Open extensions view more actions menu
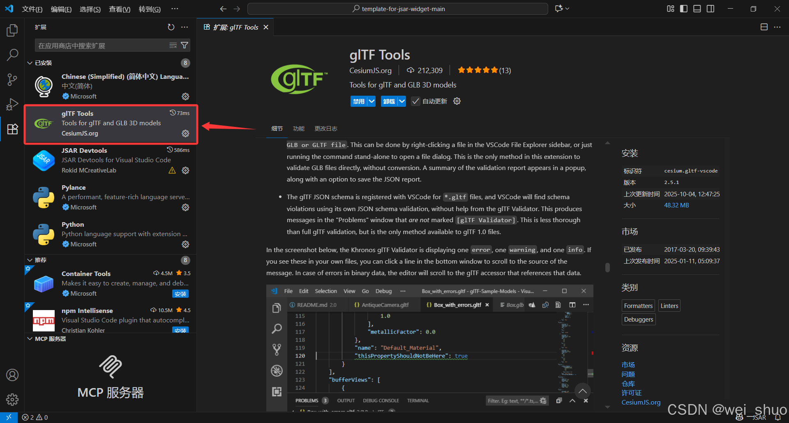789x423 pixels. [185, 27]
